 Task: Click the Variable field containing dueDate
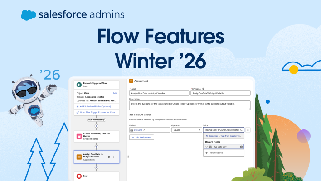coord(150,130)
